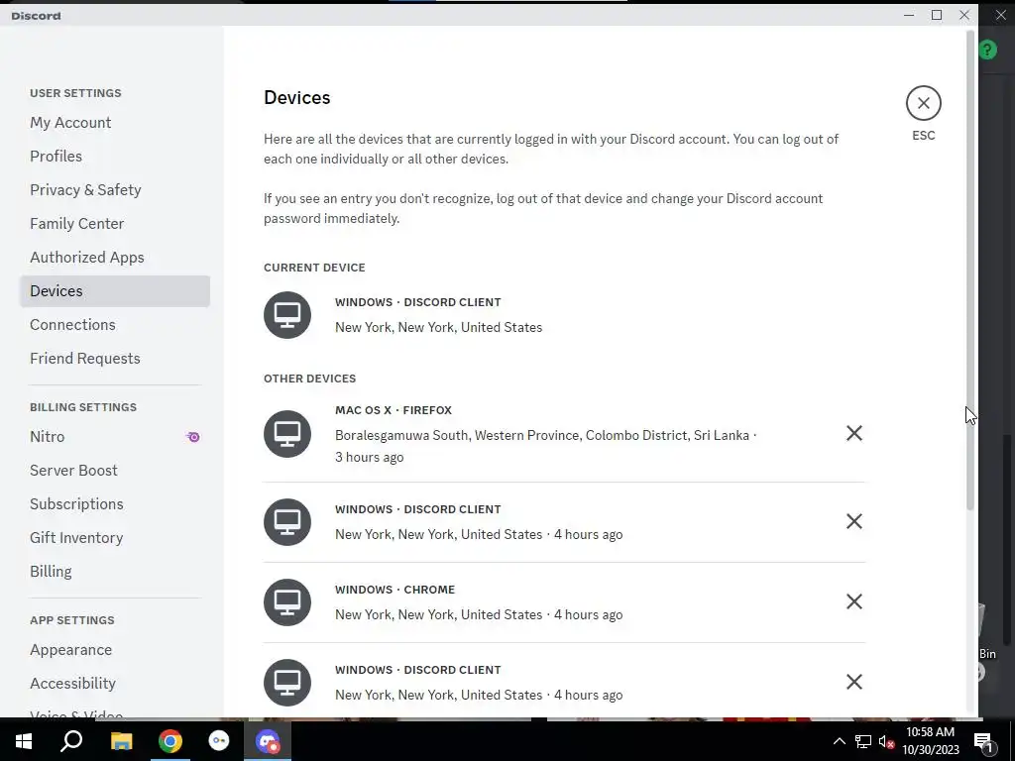
Task: Open network tray icon
Action: [863, 741]
